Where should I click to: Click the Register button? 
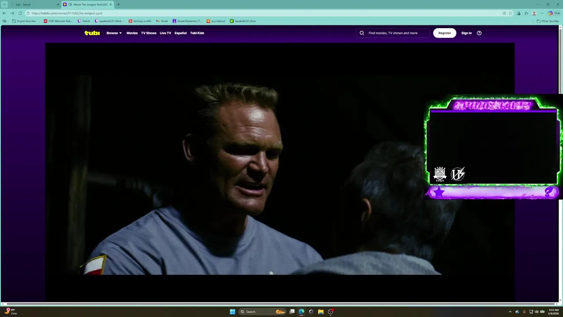[445, 33]
